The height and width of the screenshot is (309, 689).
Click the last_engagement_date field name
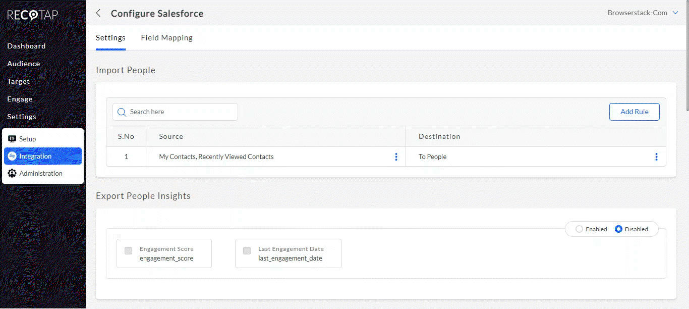[x=290, y=258]
